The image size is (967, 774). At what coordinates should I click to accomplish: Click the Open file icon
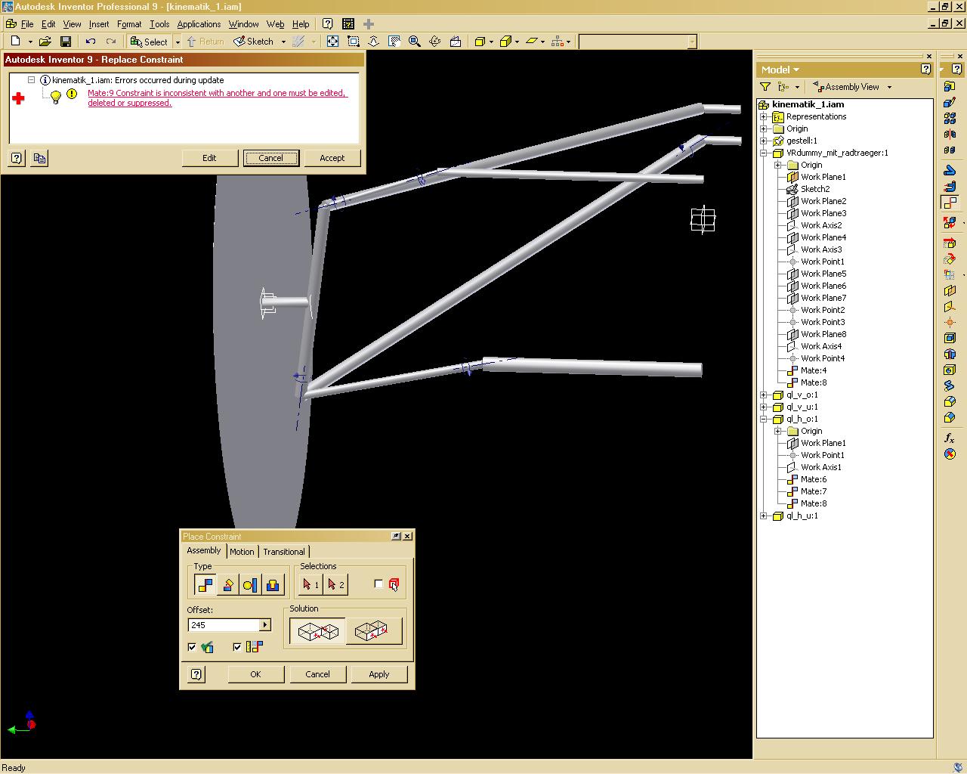[45, 42]
